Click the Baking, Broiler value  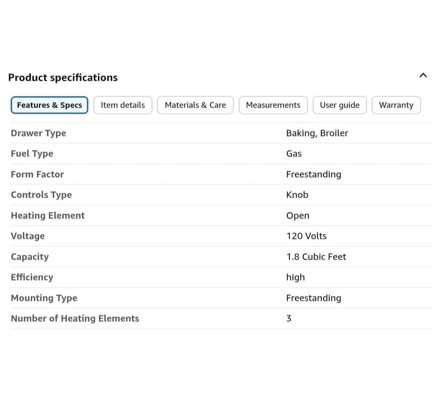tap(317, 133)
